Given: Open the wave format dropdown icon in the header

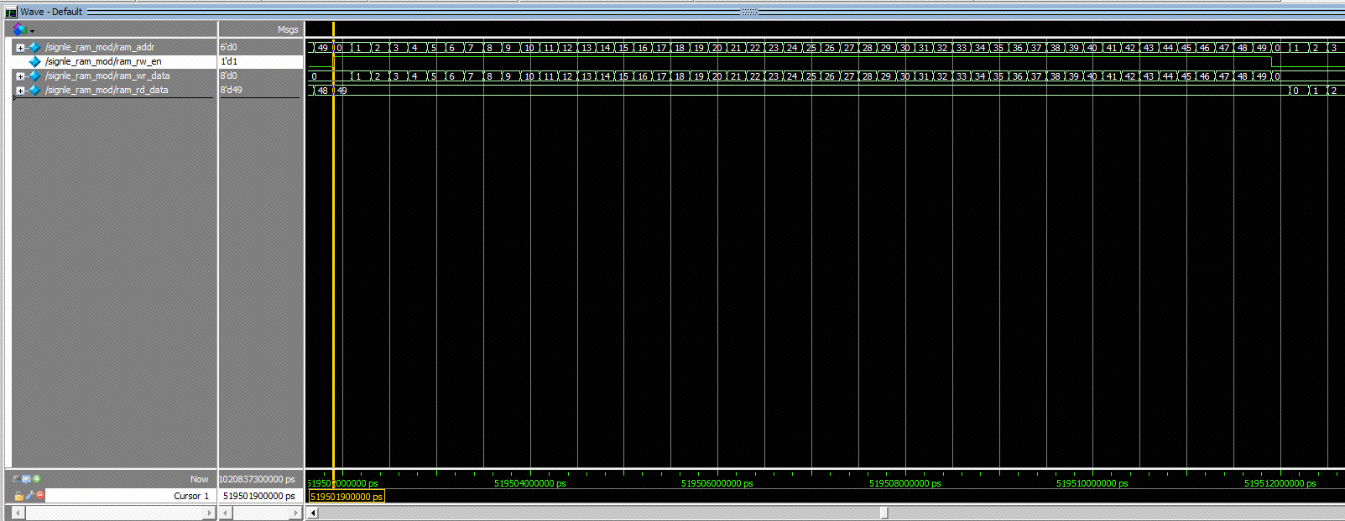Looking at the screenshot, I should click(23, 29).
